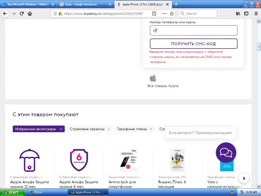Click on-screen keyboard tray icon
Image resolution: width=261 pixels, height=196 pixels.
pos(232,192)
